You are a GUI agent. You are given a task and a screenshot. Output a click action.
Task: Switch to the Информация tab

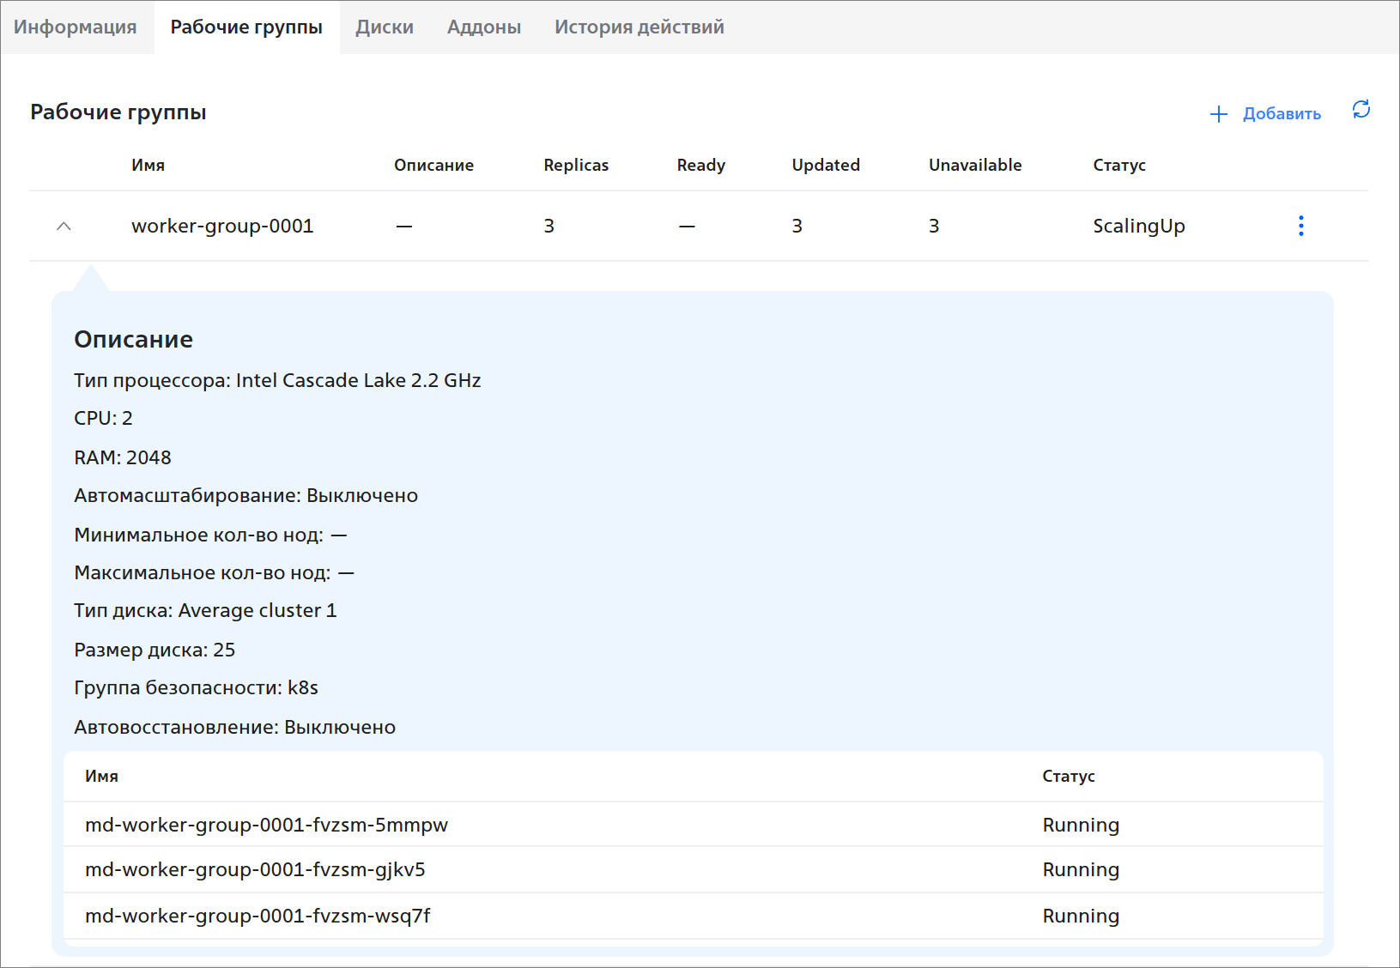76,27
